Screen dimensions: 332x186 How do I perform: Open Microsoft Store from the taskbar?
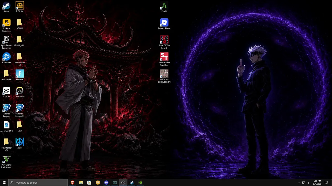tap(89, 183)
